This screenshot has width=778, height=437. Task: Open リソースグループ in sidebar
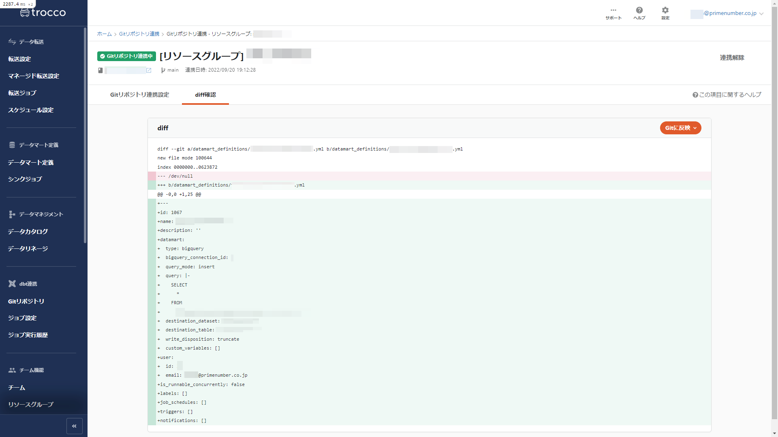point(31,405)
